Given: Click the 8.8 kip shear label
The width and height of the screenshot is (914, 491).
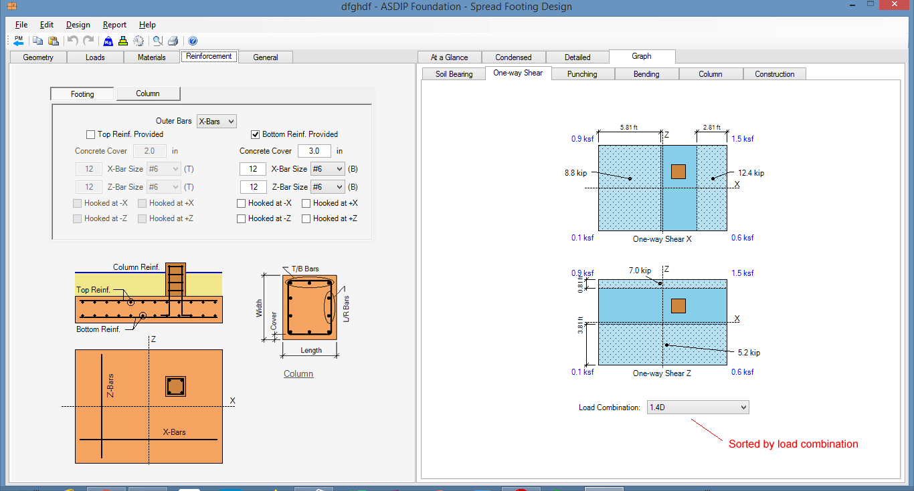Looking at the screenshot, I should 575,173.
